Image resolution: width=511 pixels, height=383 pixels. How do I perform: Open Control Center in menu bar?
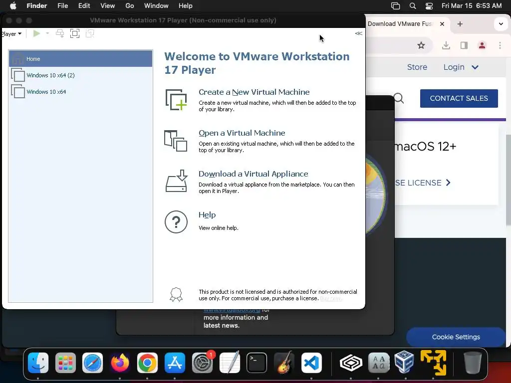click(x=429, y=6)
